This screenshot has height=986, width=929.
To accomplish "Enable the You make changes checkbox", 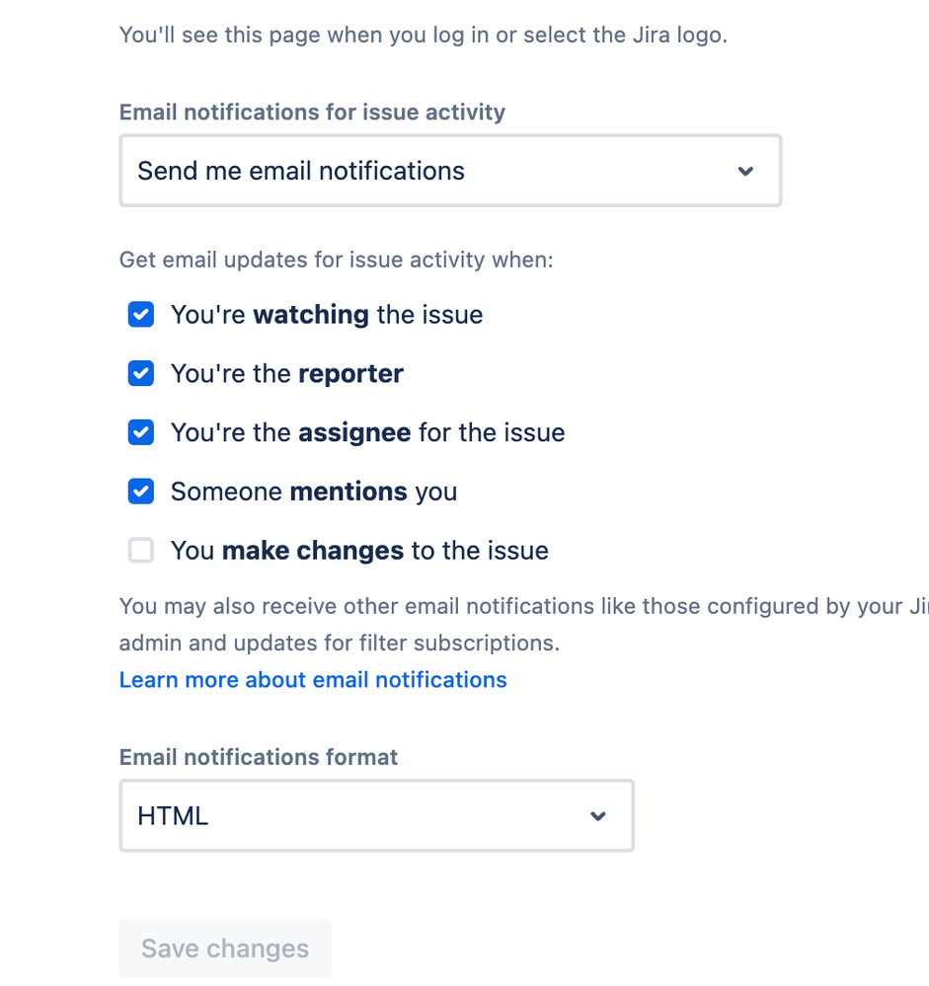I will 141,551.
